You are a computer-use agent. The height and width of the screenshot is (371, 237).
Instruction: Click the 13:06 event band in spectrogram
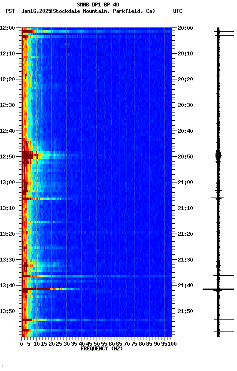[x=47, y=199]
